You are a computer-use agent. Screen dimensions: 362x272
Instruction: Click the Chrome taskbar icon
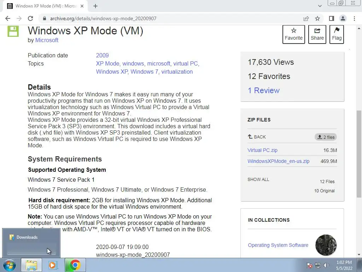tap(75, 265)
